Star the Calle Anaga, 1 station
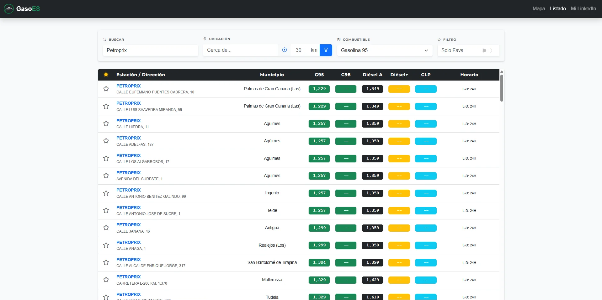The image size is (602, 300). (x=106, y=245)
